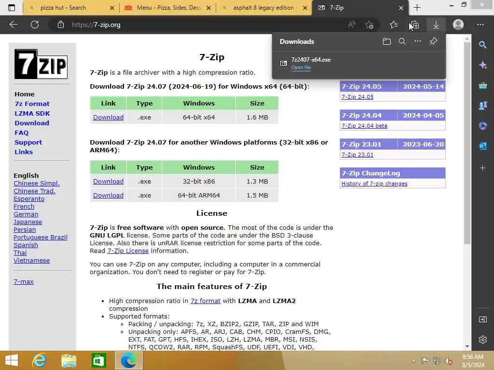Reload the 7-zip.org page

[35, 25]
